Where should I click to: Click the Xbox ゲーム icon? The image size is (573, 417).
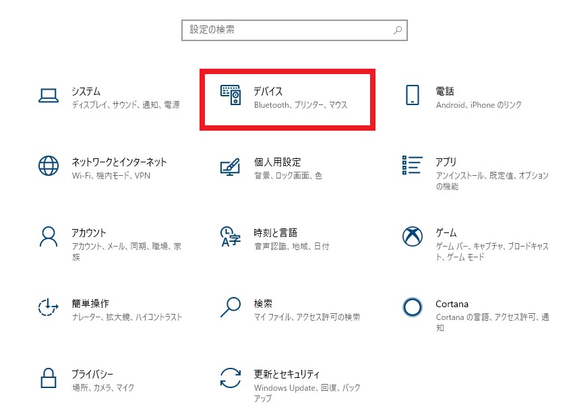coord(412,236)
